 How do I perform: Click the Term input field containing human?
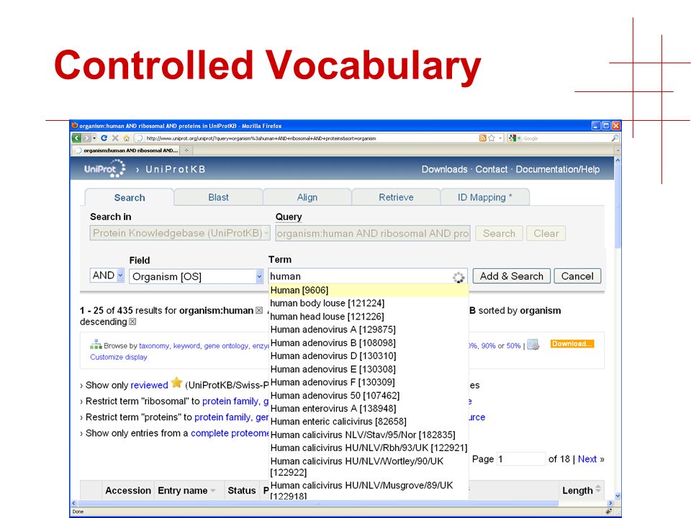(x=368, y=276)
